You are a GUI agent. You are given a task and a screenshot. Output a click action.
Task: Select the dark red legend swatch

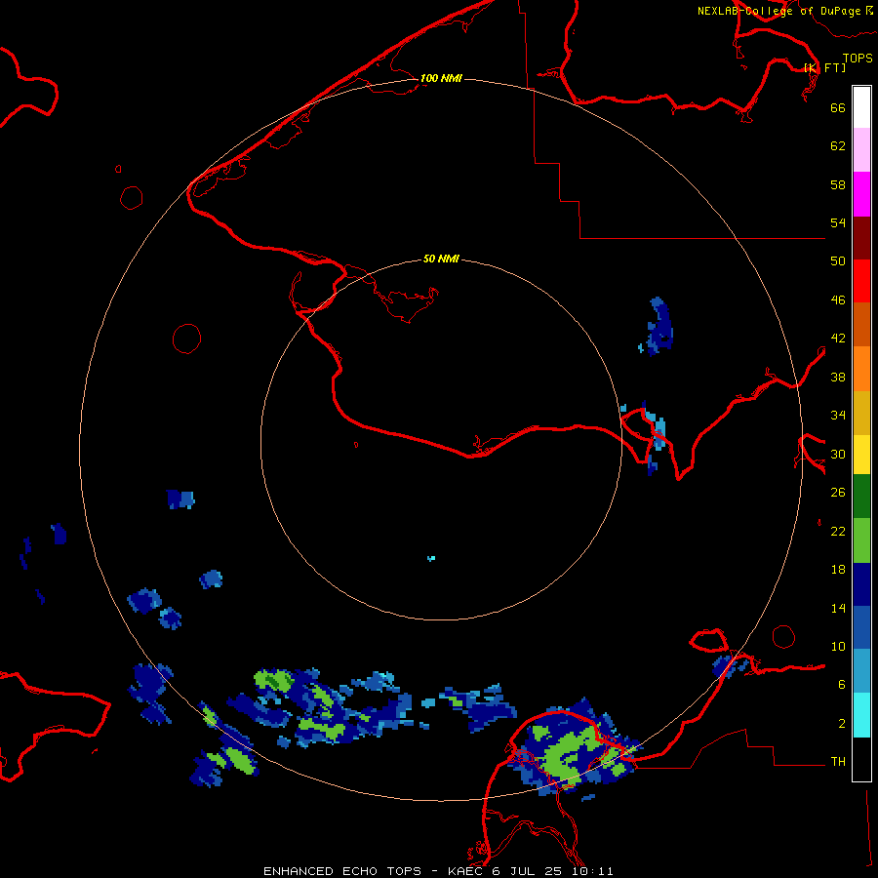861,237
